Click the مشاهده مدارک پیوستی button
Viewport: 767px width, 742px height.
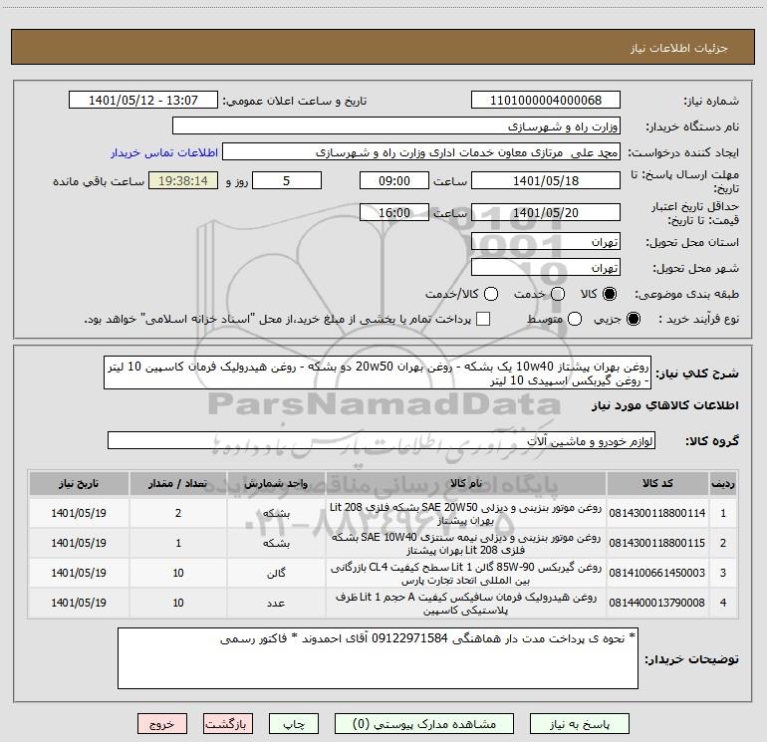(424, 724)
